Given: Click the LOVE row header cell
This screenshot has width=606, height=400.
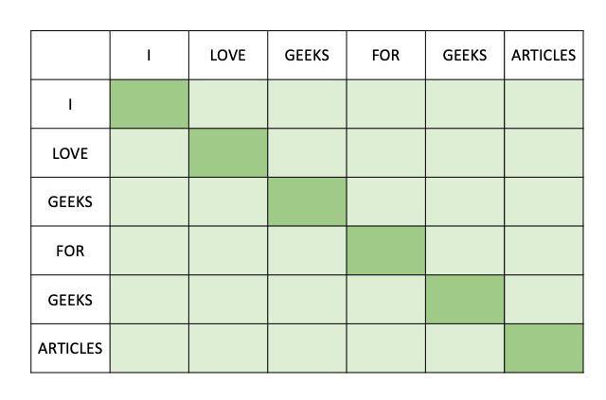Looking at the screenshot, I should click(x=70, y=153).
